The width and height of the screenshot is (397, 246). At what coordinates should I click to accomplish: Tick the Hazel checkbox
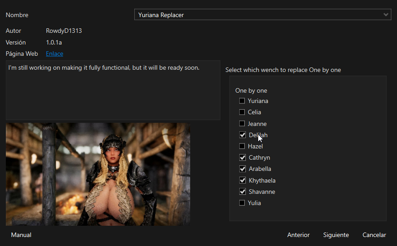(242, 146)
